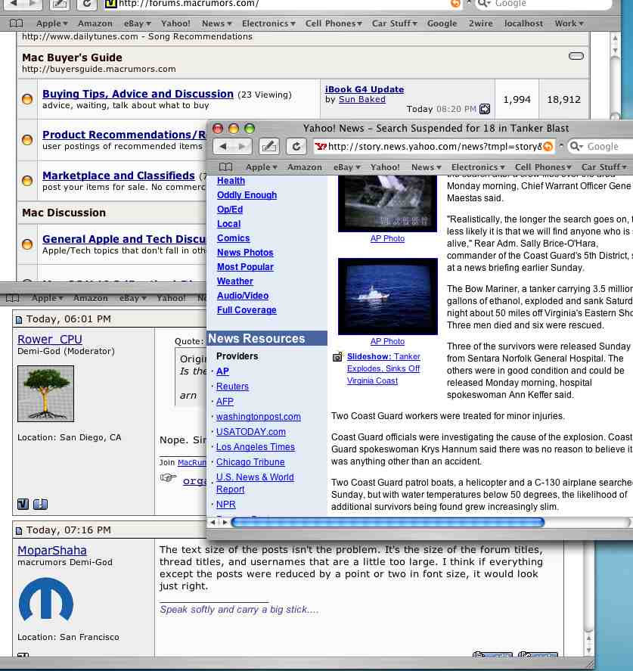Reload the Yahoo News page
This screenshot has height=671, width=633.
[296, 146]
